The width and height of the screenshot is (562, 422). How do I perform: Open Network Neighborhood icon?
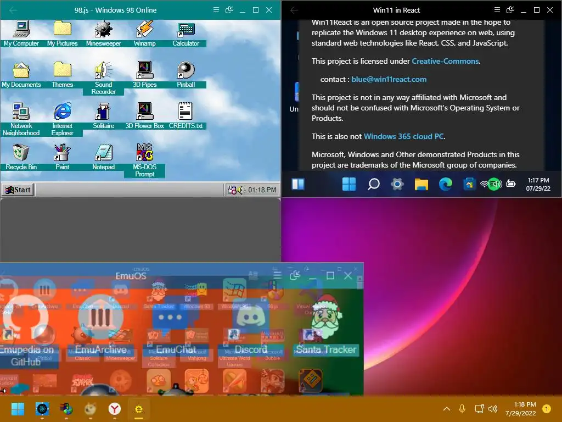tap(21, 119)
